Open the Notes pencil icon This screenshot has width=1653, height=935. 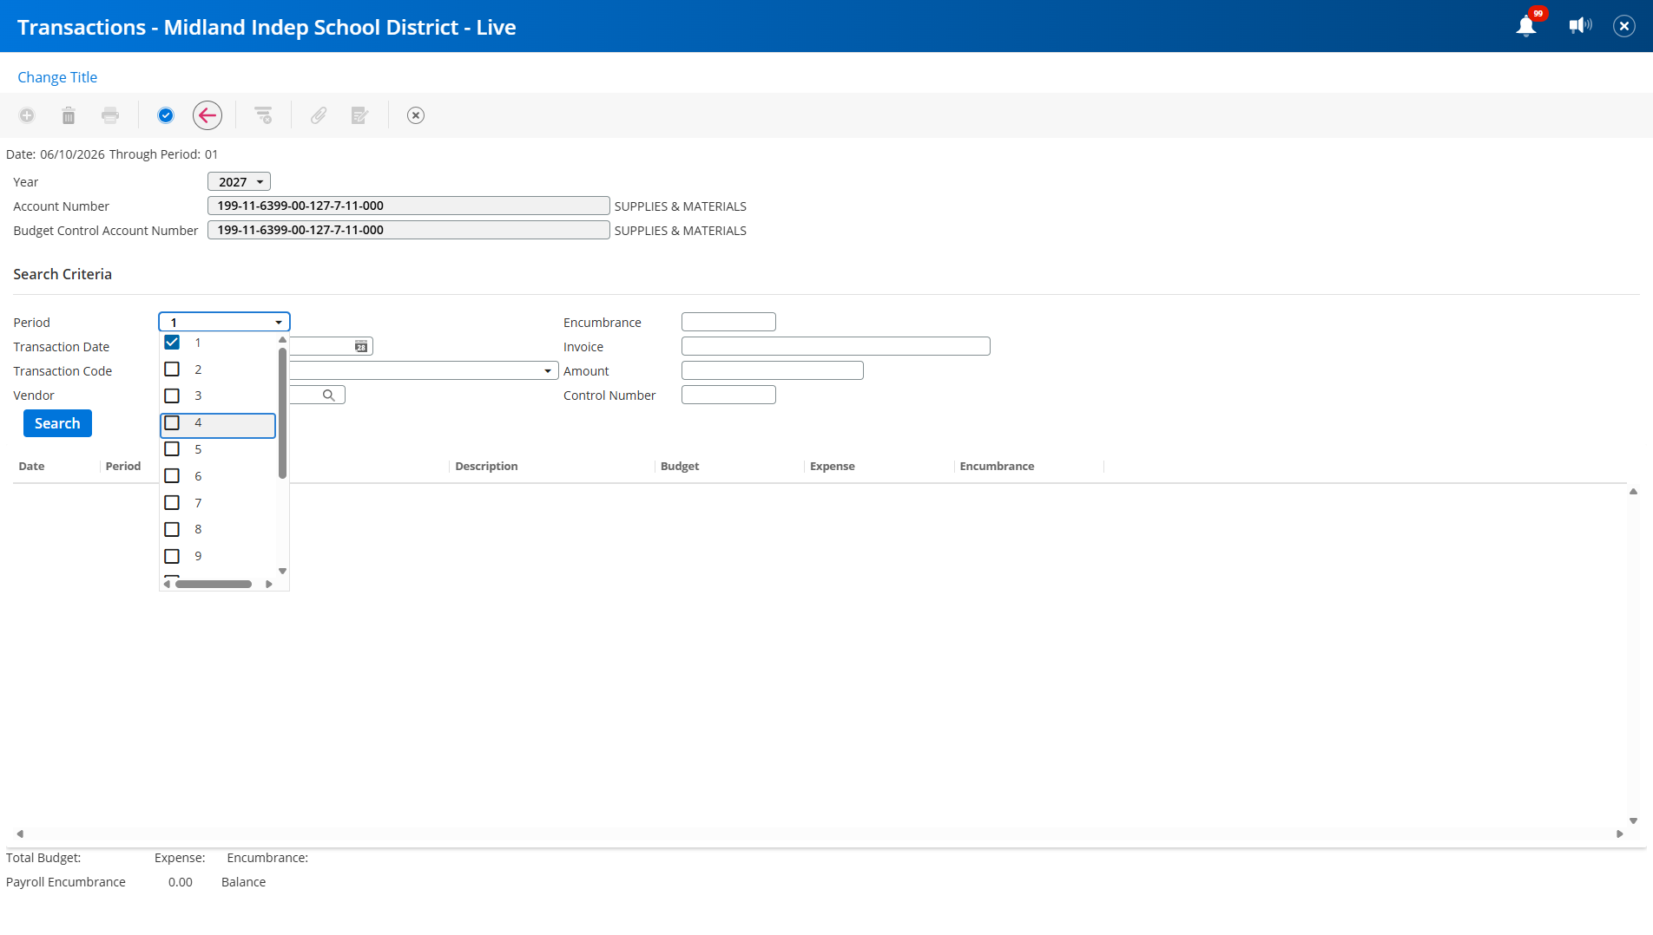(360, 115)
